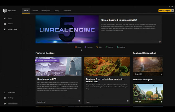This screenshot has height=112, width=175.
Task: Click the Unreal Engine label in sidebar
Action: [13, 29]
